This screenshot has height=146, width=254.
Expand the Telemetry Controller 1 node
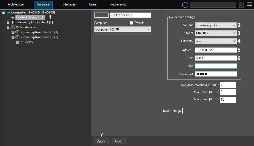click(x=8, y=23)
